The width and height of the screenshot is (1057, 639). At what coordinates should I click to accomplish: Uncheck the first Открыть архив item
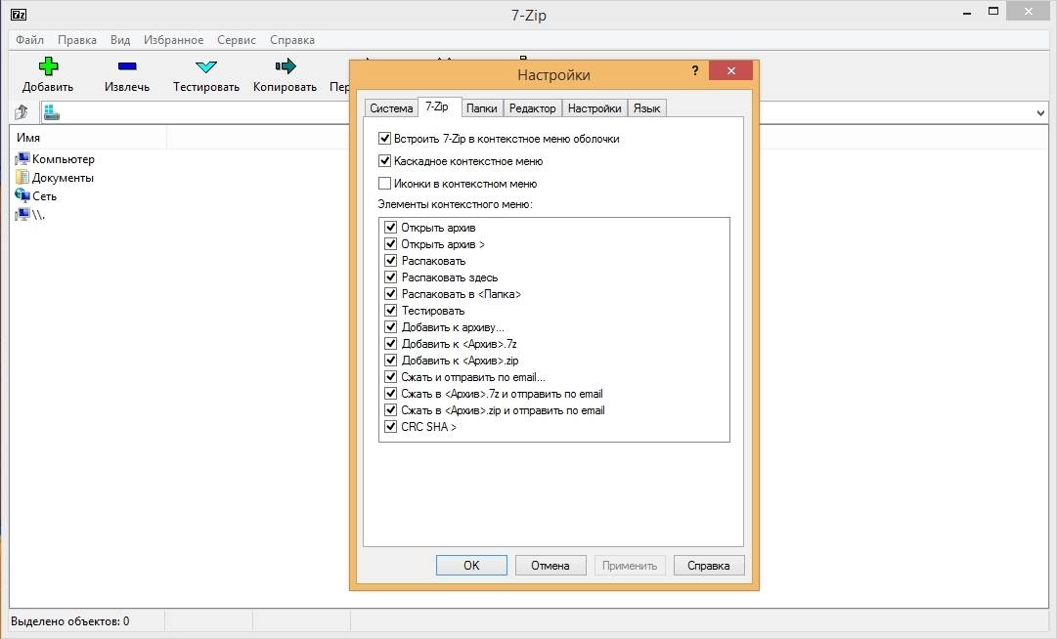click(x=390, y=228)
